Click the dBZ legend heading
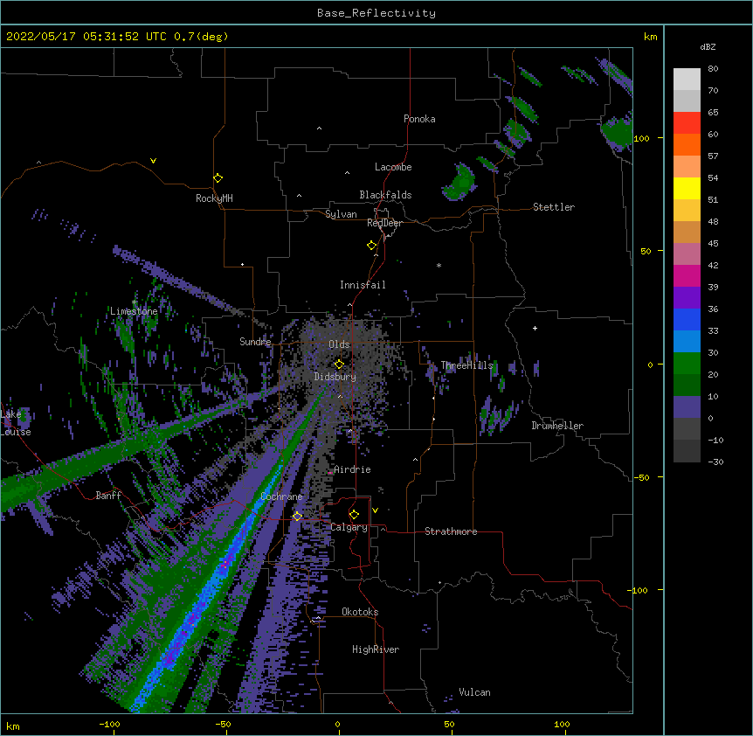Viewport: 753px width, 736px height. tap(708, 46)
